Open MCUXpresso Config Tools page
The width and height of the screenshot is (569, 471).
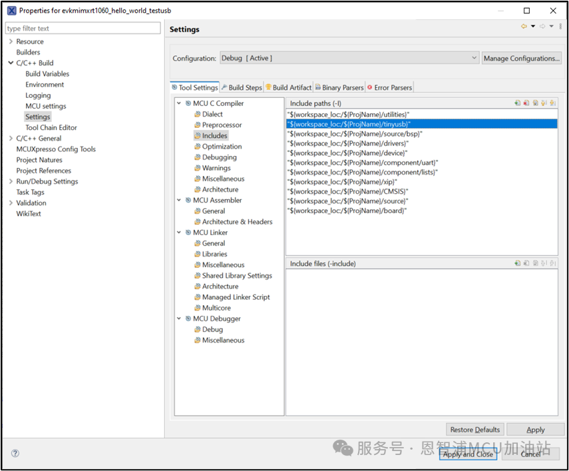(x=56, y=149)
